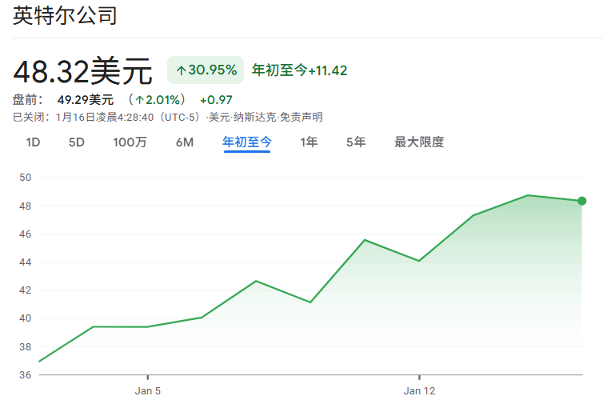603x404 pixels.
Task: Click the 48 y-axis label
Action: (x=26, y=206)
